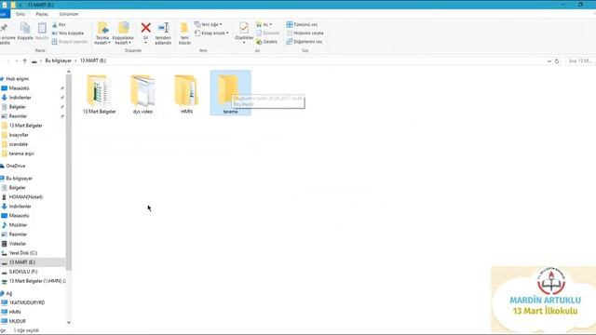This screenshot has height=335, width=596.
Task: Click Düzenle in the ribbon
Action: pyautogui.click(x=268, y=33)
